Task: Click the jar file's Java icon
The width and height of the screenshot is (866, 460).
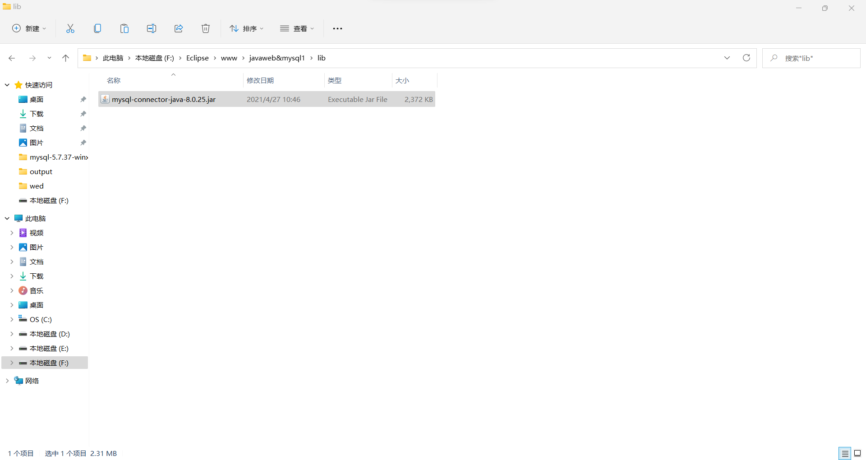Action: click(105, 99)
